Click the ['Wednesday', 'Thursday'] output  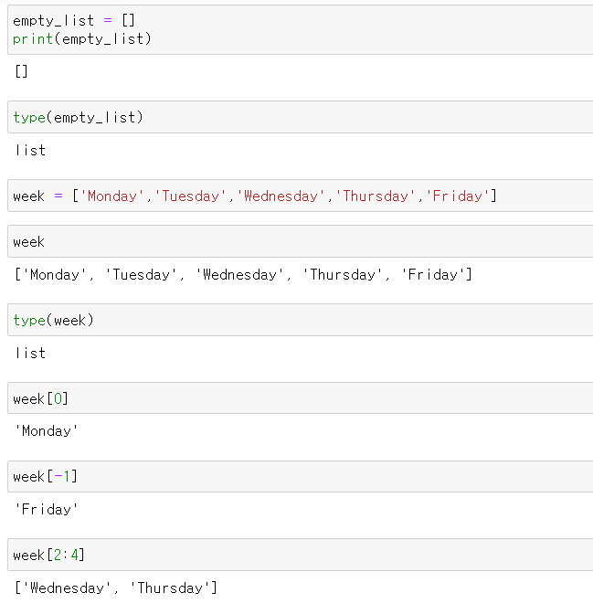point(116,588)
